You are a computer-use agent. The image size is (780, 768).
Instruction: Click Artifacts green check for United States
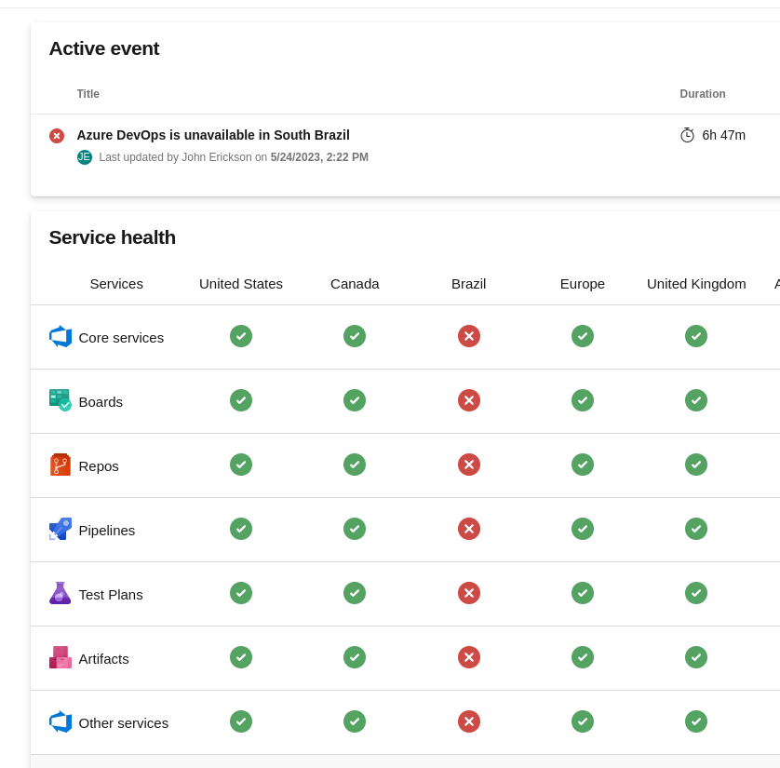(x=241, y=657)
